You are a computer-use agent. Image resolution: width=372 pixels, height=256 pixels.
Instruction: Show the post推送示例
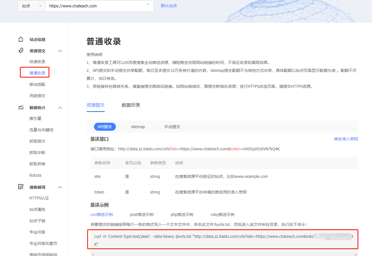point(142,215)
